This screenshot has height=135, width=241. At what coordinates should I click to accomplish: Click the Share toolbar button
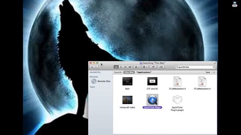pyautogui.click(x=153, y=67)
